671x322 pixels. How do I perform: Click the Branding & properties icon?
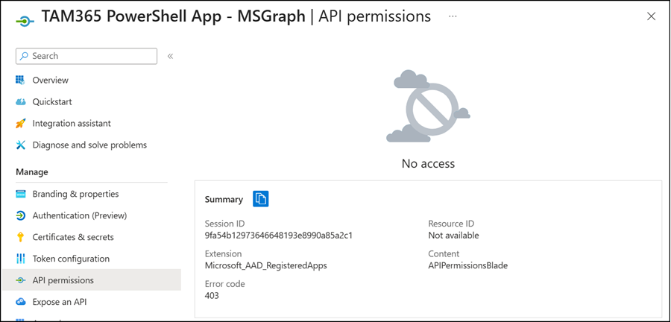pos(21,194)
